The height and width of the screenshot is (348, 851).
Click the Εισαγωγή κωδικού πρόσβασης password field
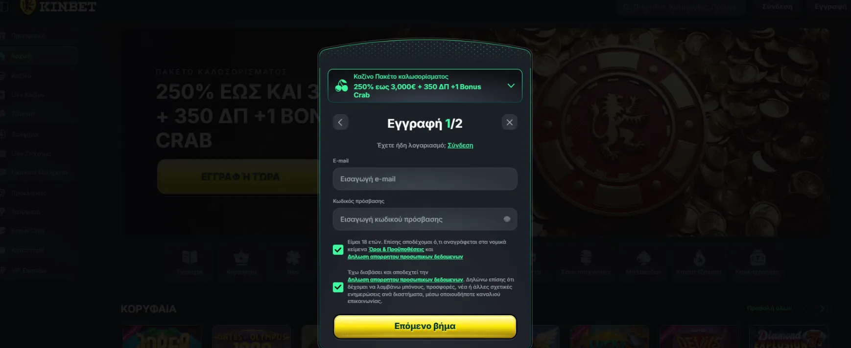pyautogui.click(x=425, y=219)
